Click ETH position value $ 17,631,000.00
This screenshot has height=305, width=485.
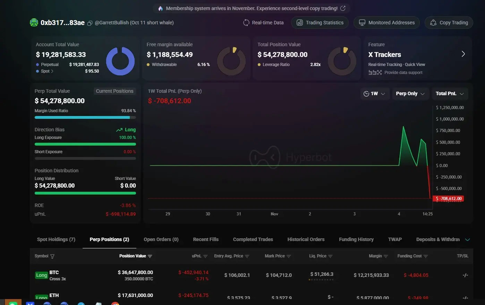click(135, 295)
